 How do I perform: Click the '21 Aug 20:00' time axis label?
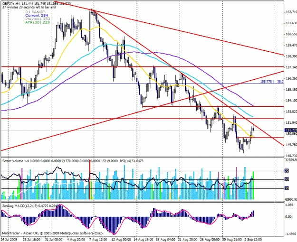click(x=188, y=240)
